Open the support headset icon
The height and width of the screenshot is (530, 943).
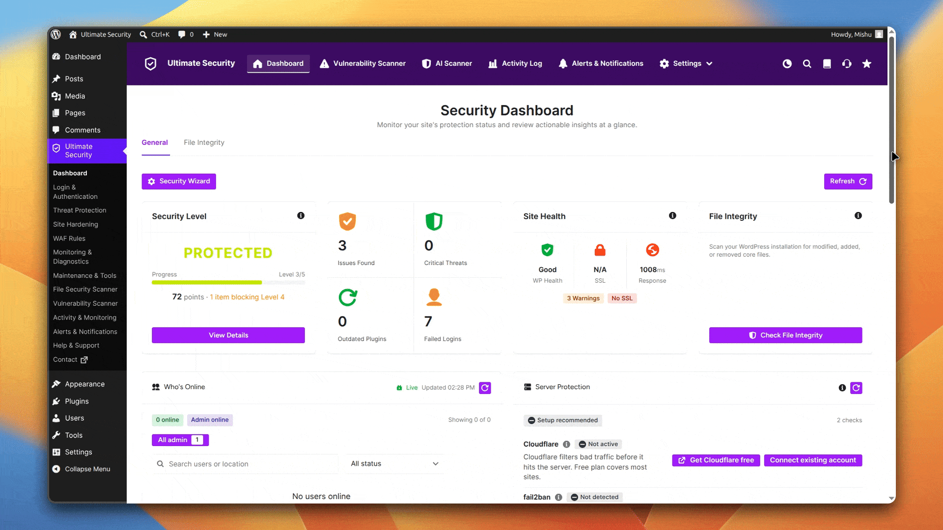[847, 64]
